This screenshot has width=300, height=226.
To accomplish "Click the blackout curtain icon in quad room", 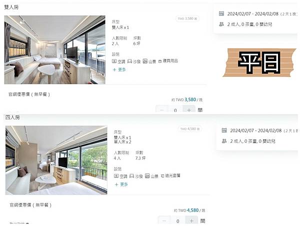I will (x=162, y=176).
